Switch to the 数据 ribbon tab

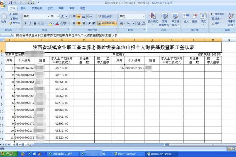[61, 8]
